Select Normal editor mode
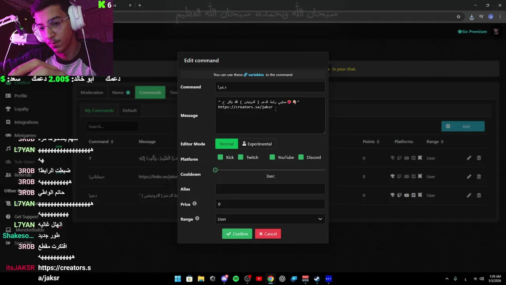Screen dimensions: 506x285 coord(227,144)
